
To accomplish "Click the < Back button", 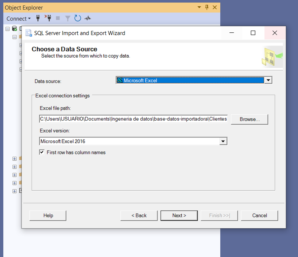I will point(139,216).
